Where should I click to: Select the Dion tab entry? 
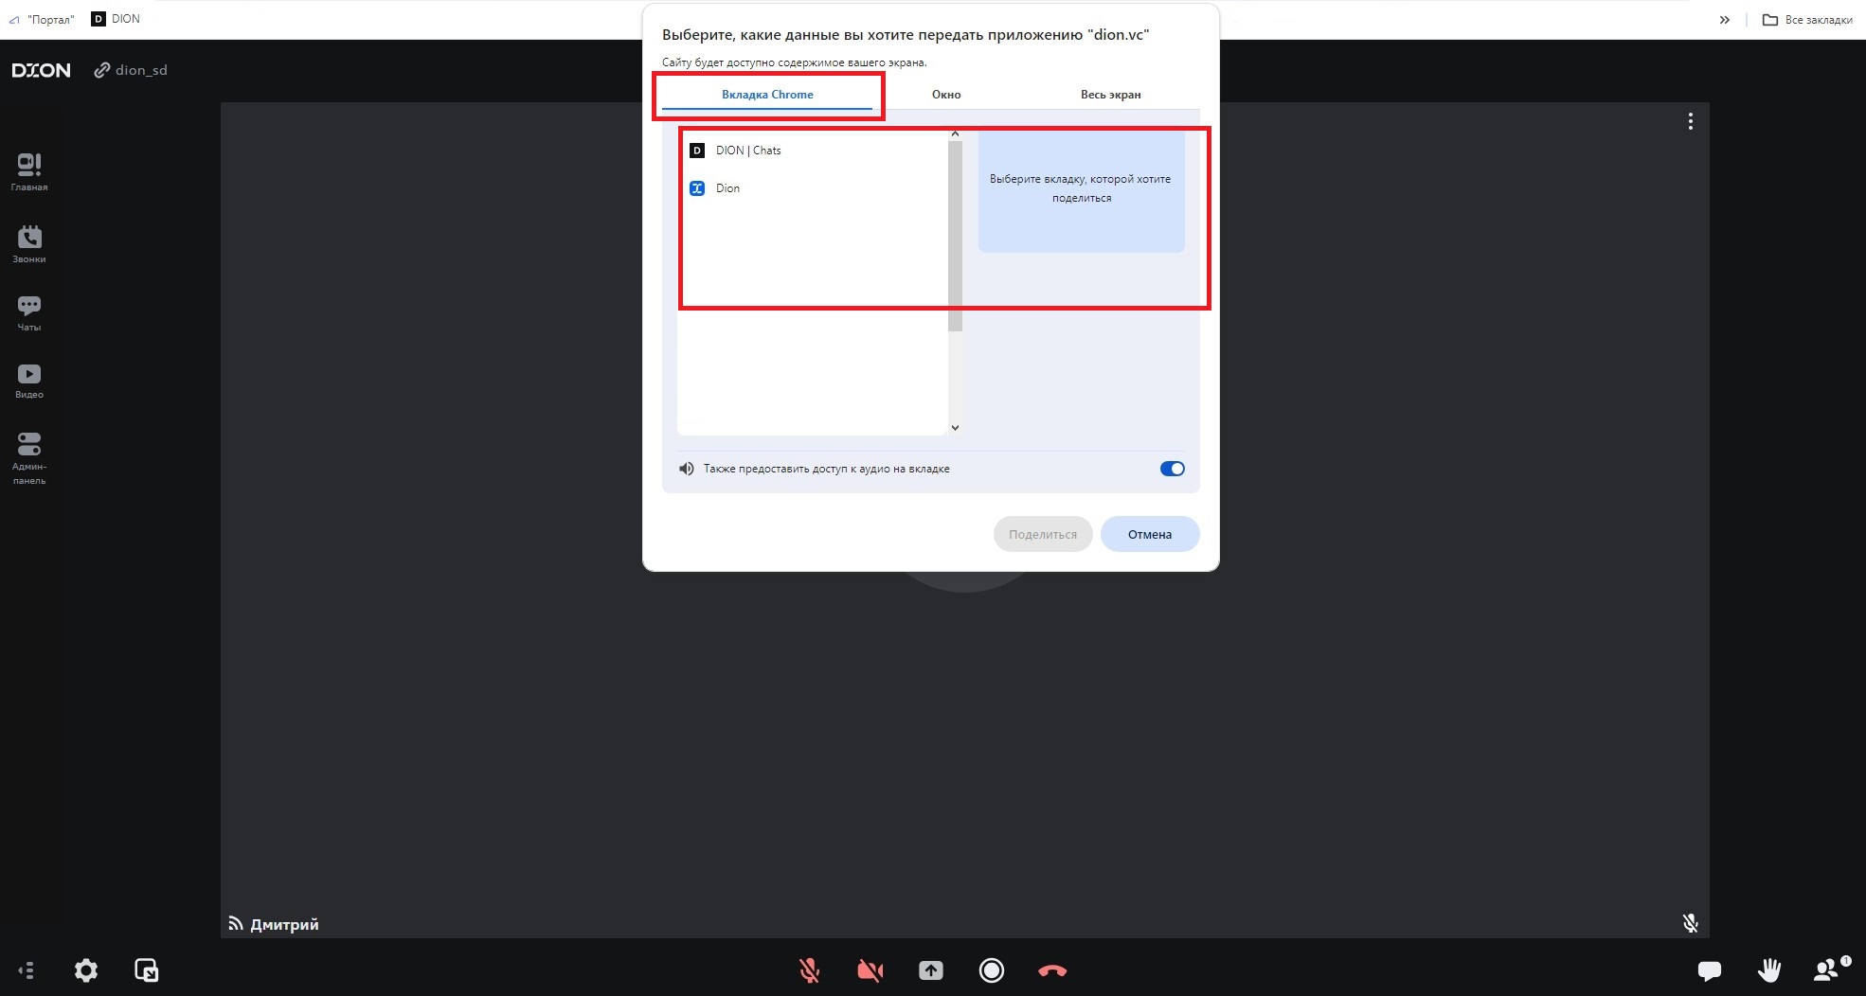coord(814,188)
